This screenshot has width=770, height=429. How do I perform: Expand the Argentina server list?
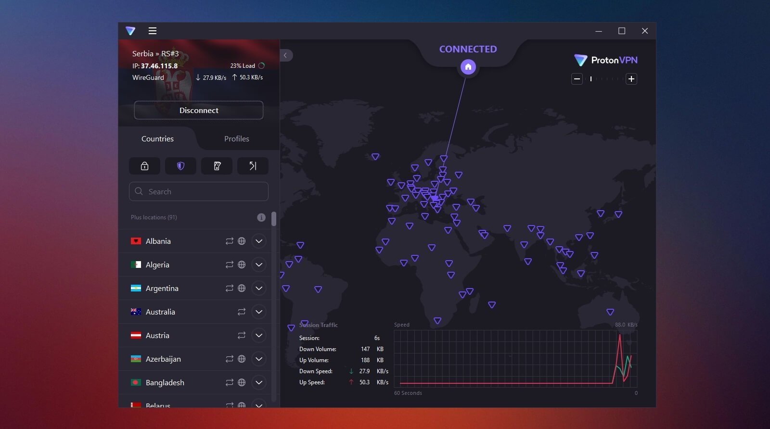pos(259,288)
